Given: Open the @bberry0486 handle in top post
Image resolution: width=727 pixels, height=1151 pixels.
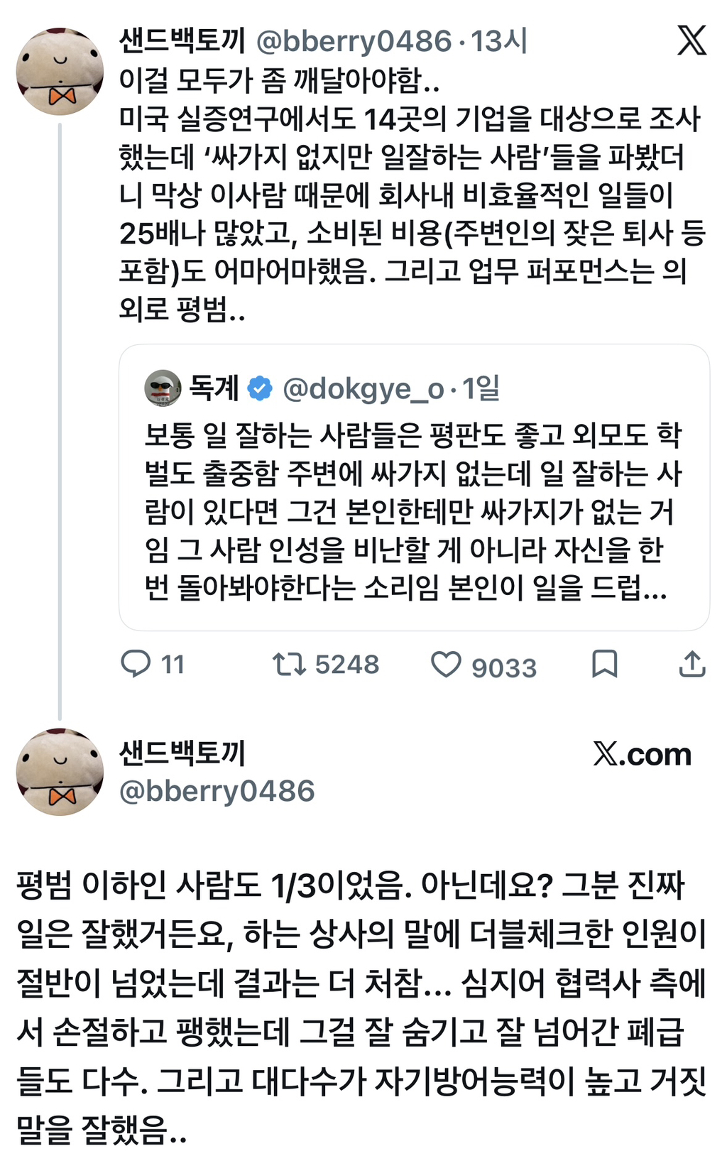Looking at the screenshot, I should [x=353, y=41].
